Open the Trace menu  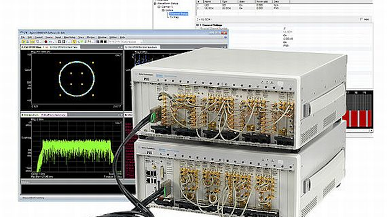(x=81, y=37)
